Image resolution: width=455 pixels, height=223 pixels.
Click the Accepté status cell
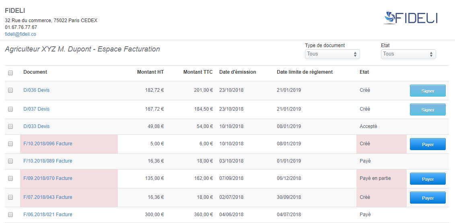(x=368, y=126)
